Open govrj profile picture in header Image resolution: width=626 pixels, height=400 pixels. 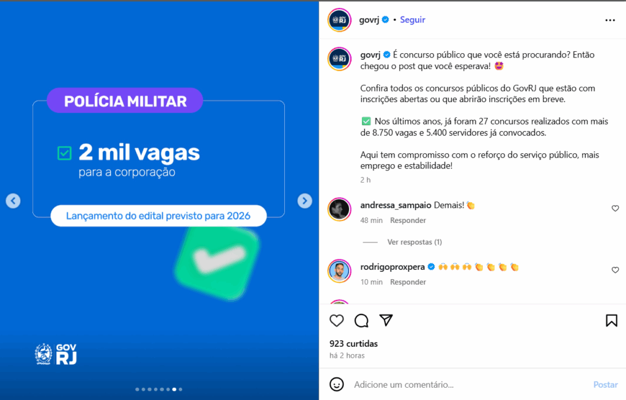coord(339,20)
